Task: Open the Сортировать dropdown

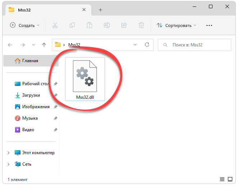Action: [177, 25]
